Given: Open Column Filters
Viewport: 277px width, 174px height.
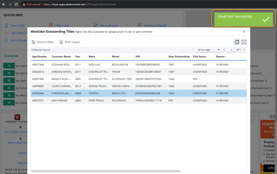Looking at the screenshot, I should coord(43,42).
